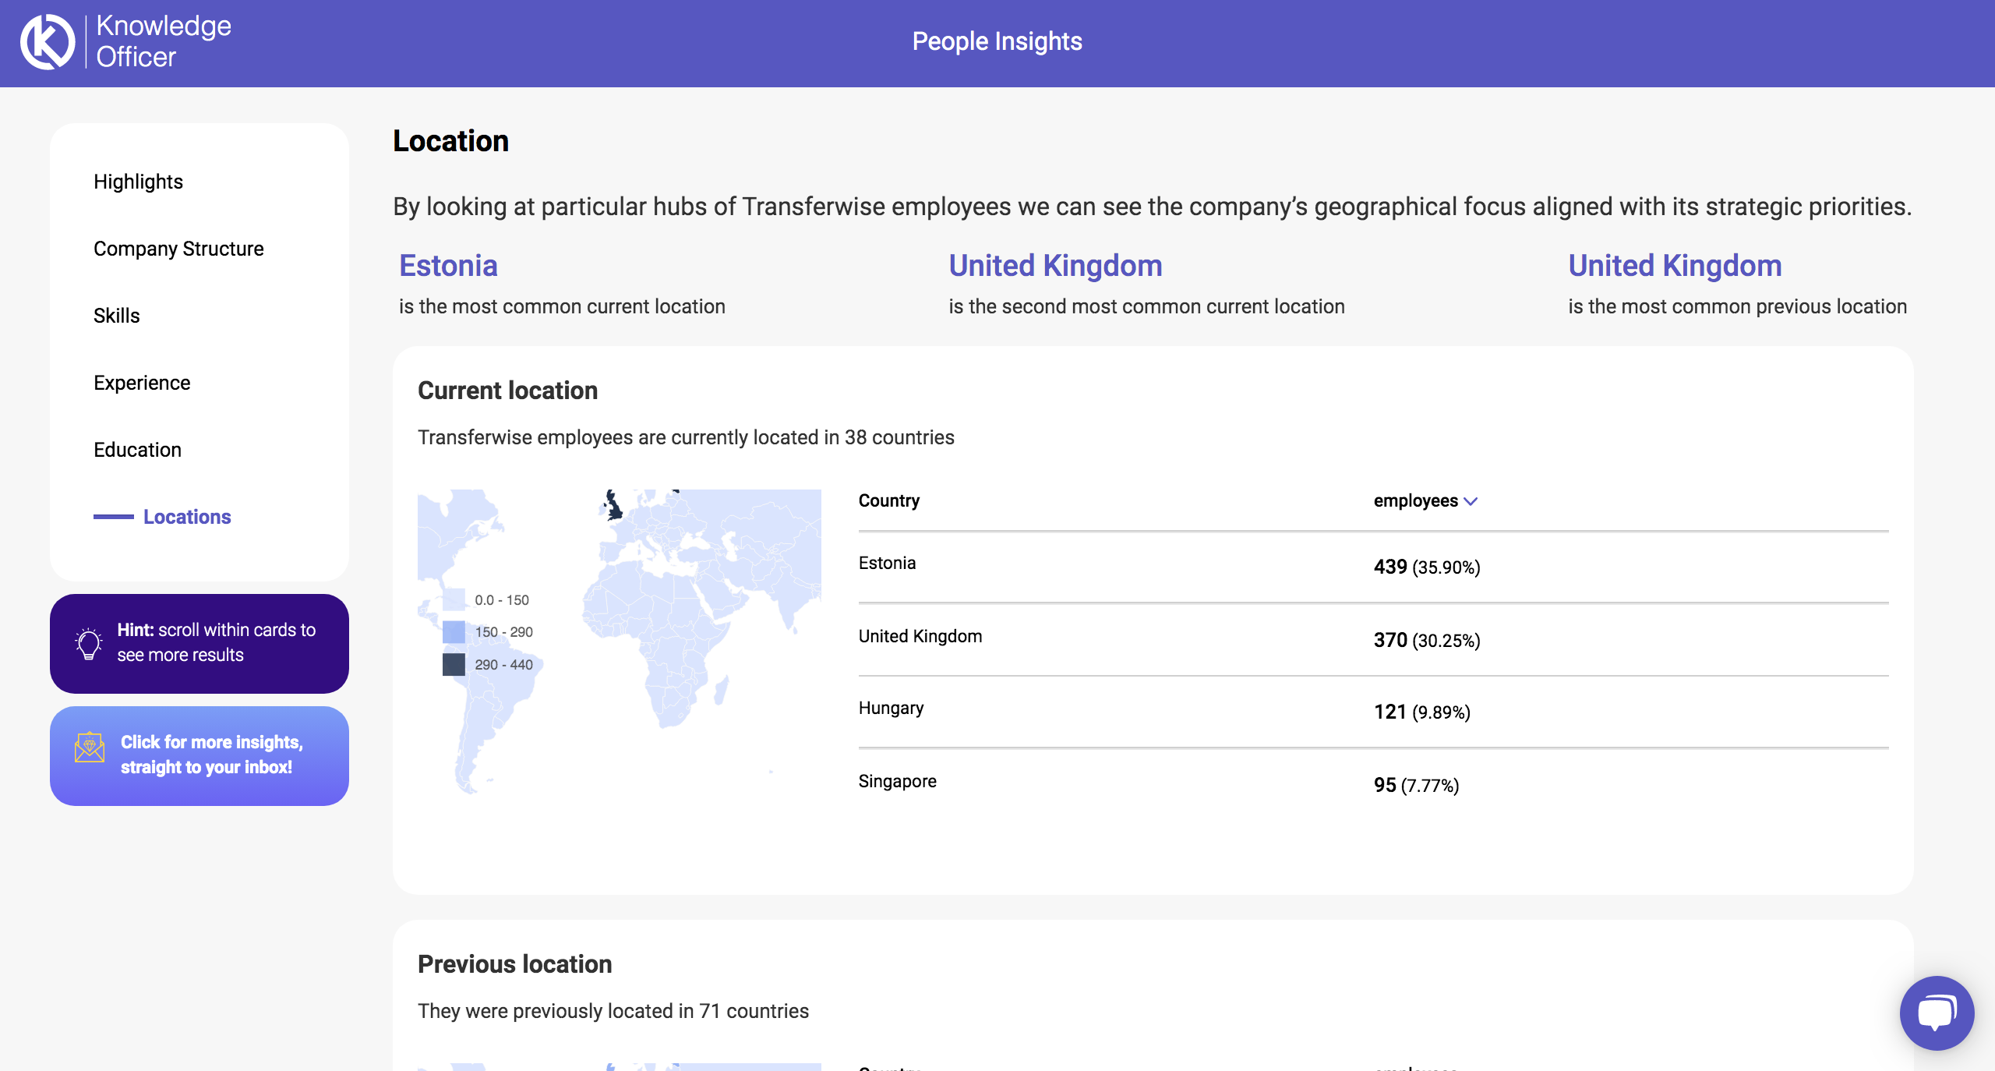1995x1071 pixels.
Task: Open the Company Structure section
Action: pos(178,248)
